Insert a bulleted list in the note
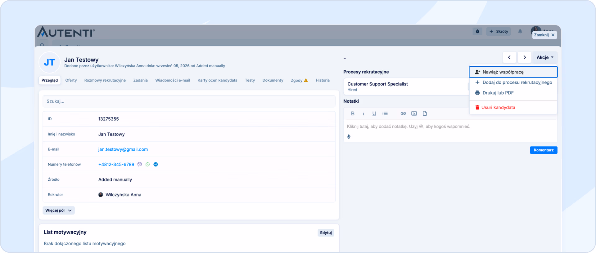Screen dimensions: 596x253 pyautogui.click(x=385, y=113)
